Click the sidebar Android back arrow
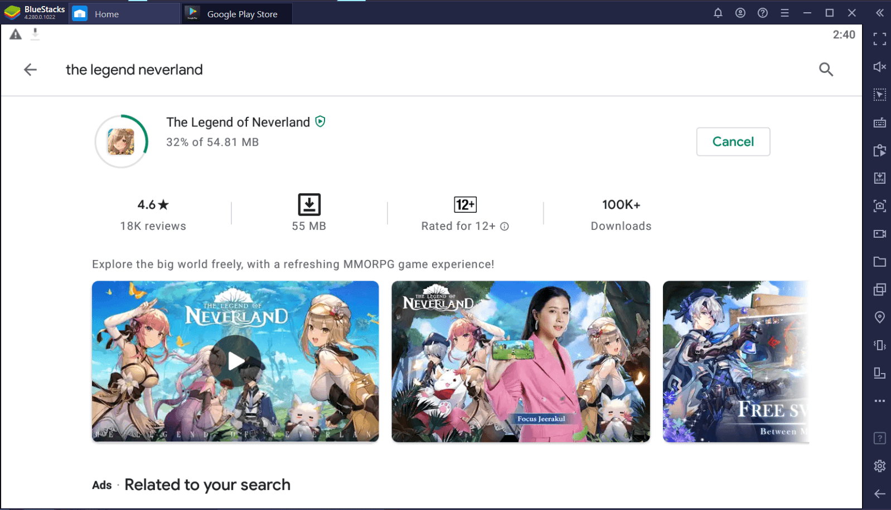The height and width of the screenshot is (510, 891). [879, 494]
